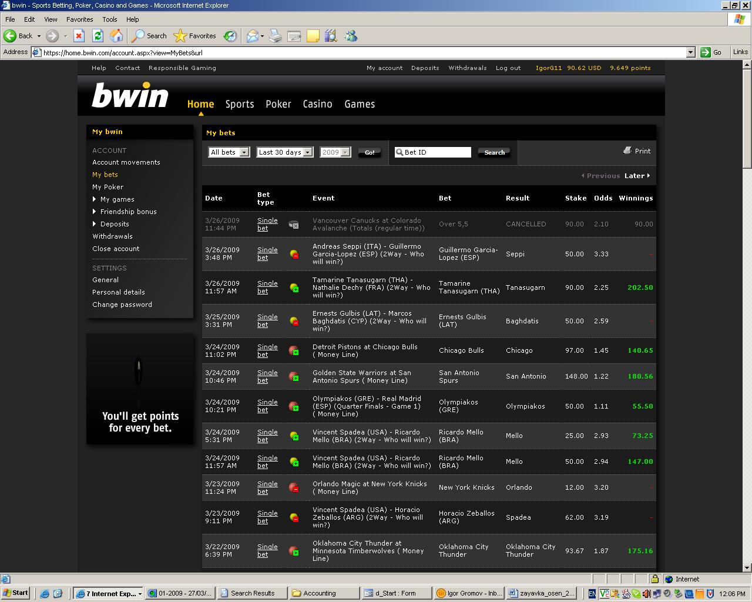Click the yellow note toolbar icon
This screenshot has width=752, height=602.
click(x=313, y=36)
